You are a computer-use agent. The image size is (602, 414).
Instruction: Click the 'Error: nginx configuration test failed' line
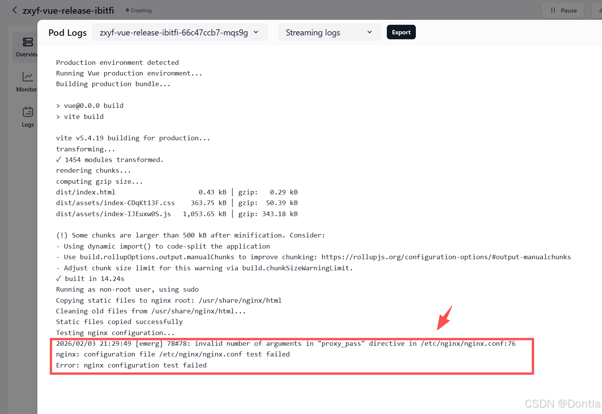131,365
